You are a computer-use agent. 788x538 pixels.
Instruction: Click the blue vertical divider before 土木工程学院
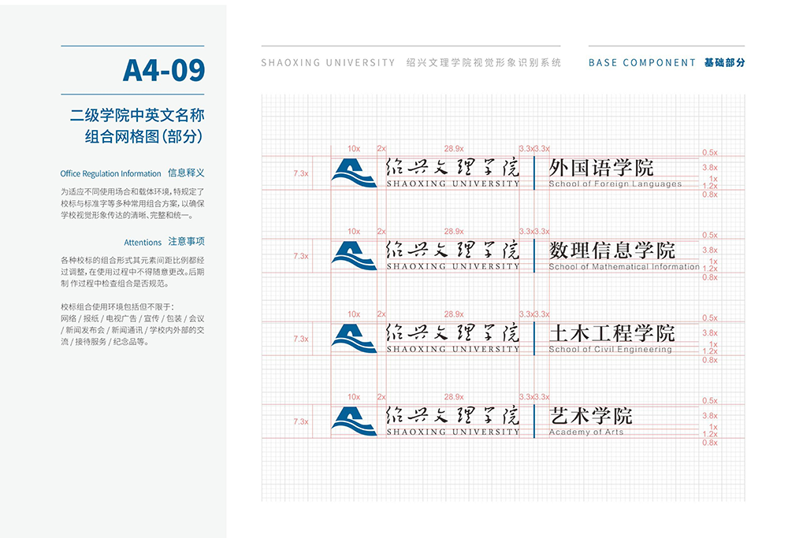click(534, 338)
